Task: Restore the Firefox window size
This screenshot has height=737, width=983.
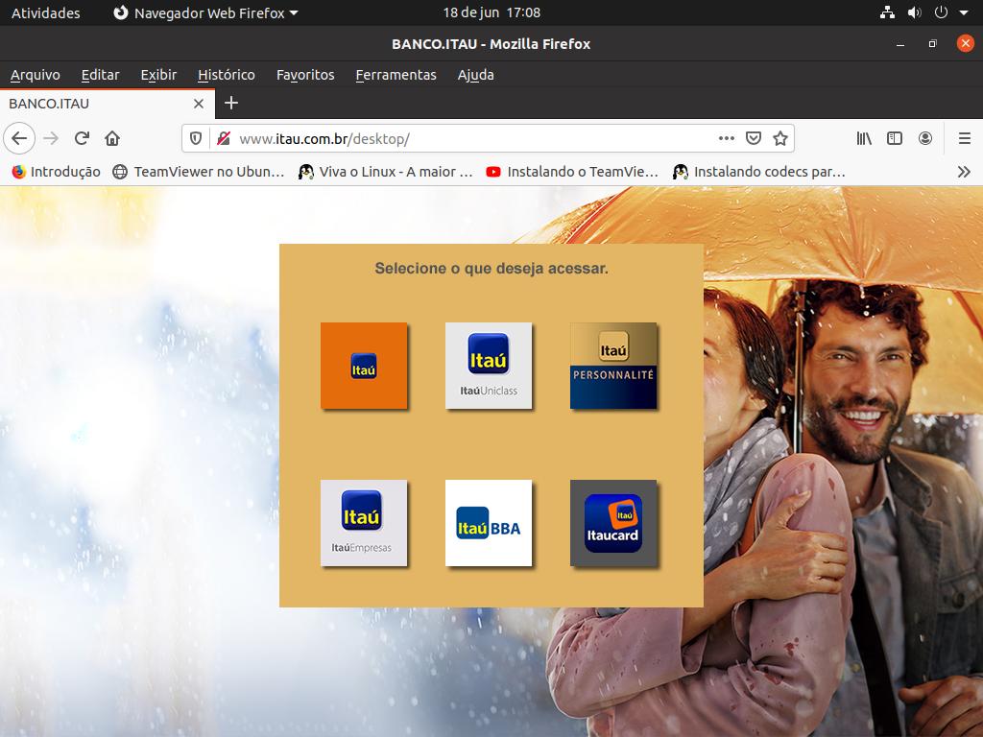Action: point(933,44)
